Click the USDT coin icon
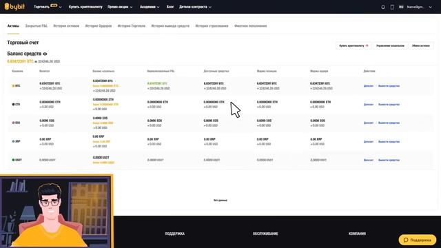This screenshot has height=248, width=441. click(13, 160)
